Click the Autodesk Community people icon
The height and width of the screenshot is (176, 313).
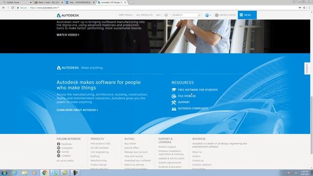(x=174, y=109)
